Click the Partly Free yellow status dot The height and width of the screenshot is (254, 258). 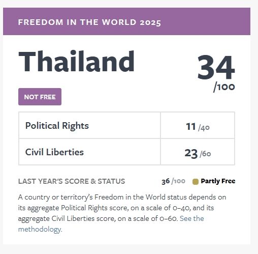click(196, 182)
